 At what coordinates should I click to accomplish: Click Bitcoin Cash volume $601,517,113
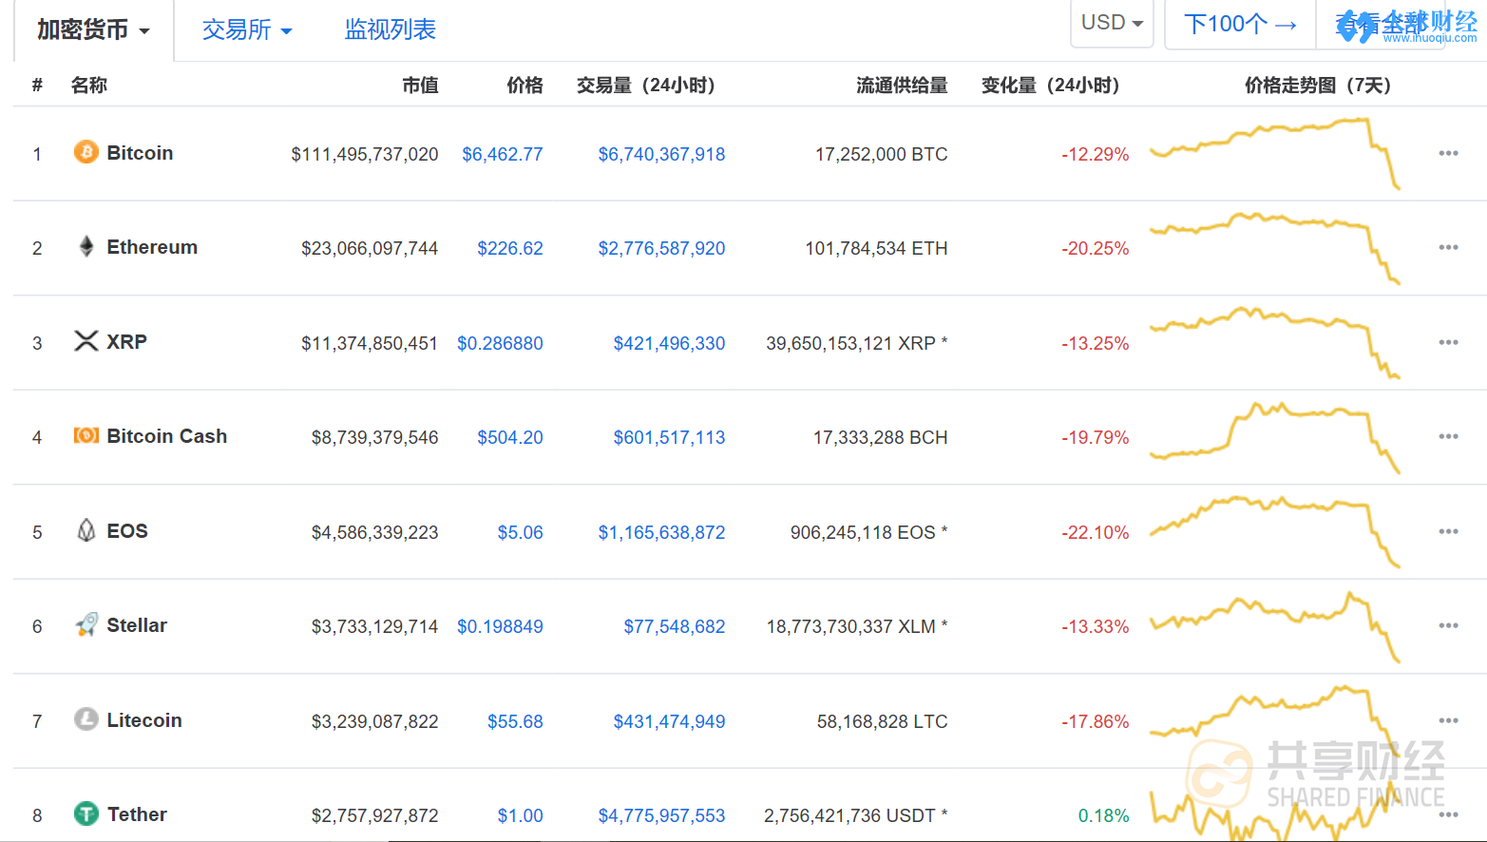669,437
